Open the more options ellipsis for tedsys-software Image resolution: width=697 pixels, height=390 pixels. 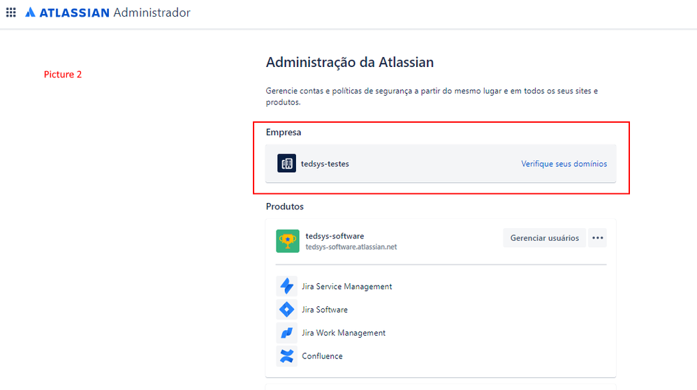[597, 238]
